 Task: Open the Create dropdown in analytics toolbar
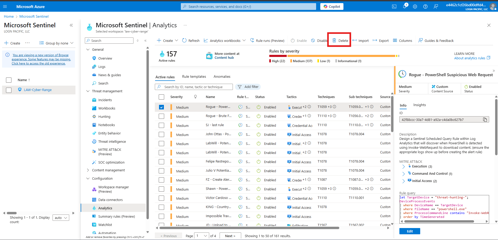167,41
